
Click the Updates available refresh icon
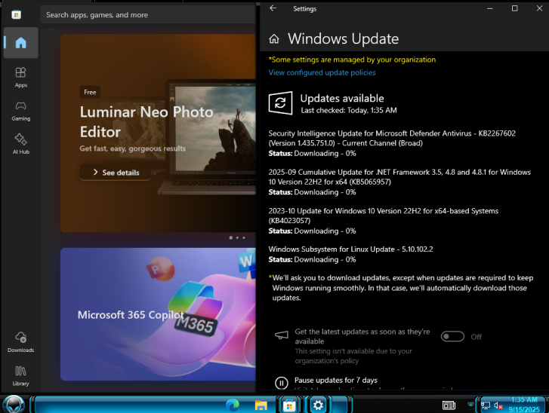click(280, 103)
